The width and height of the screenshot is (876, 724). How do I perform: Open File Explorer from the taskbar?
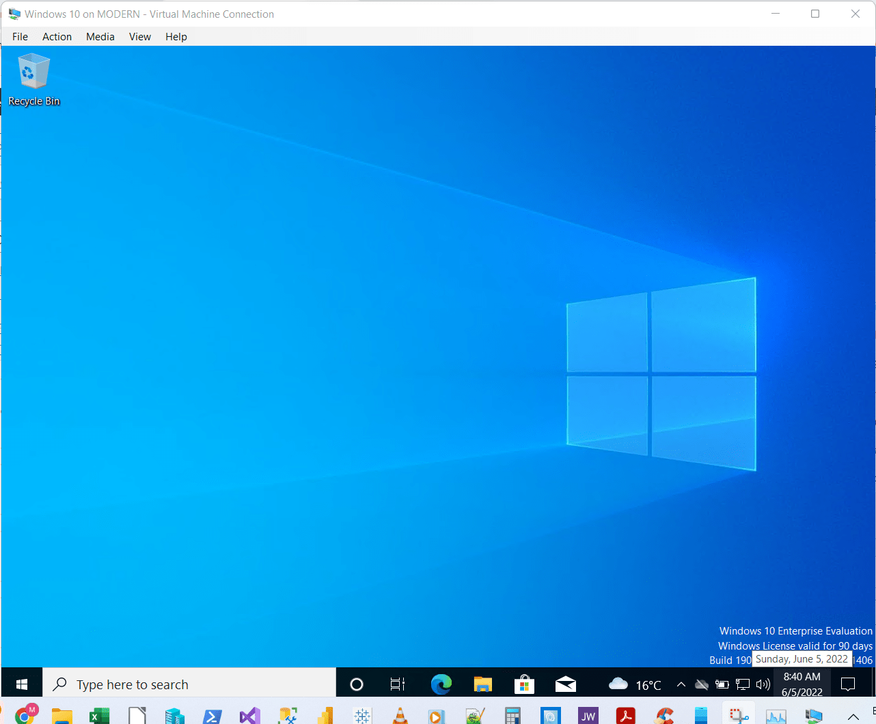coord(482,684)
